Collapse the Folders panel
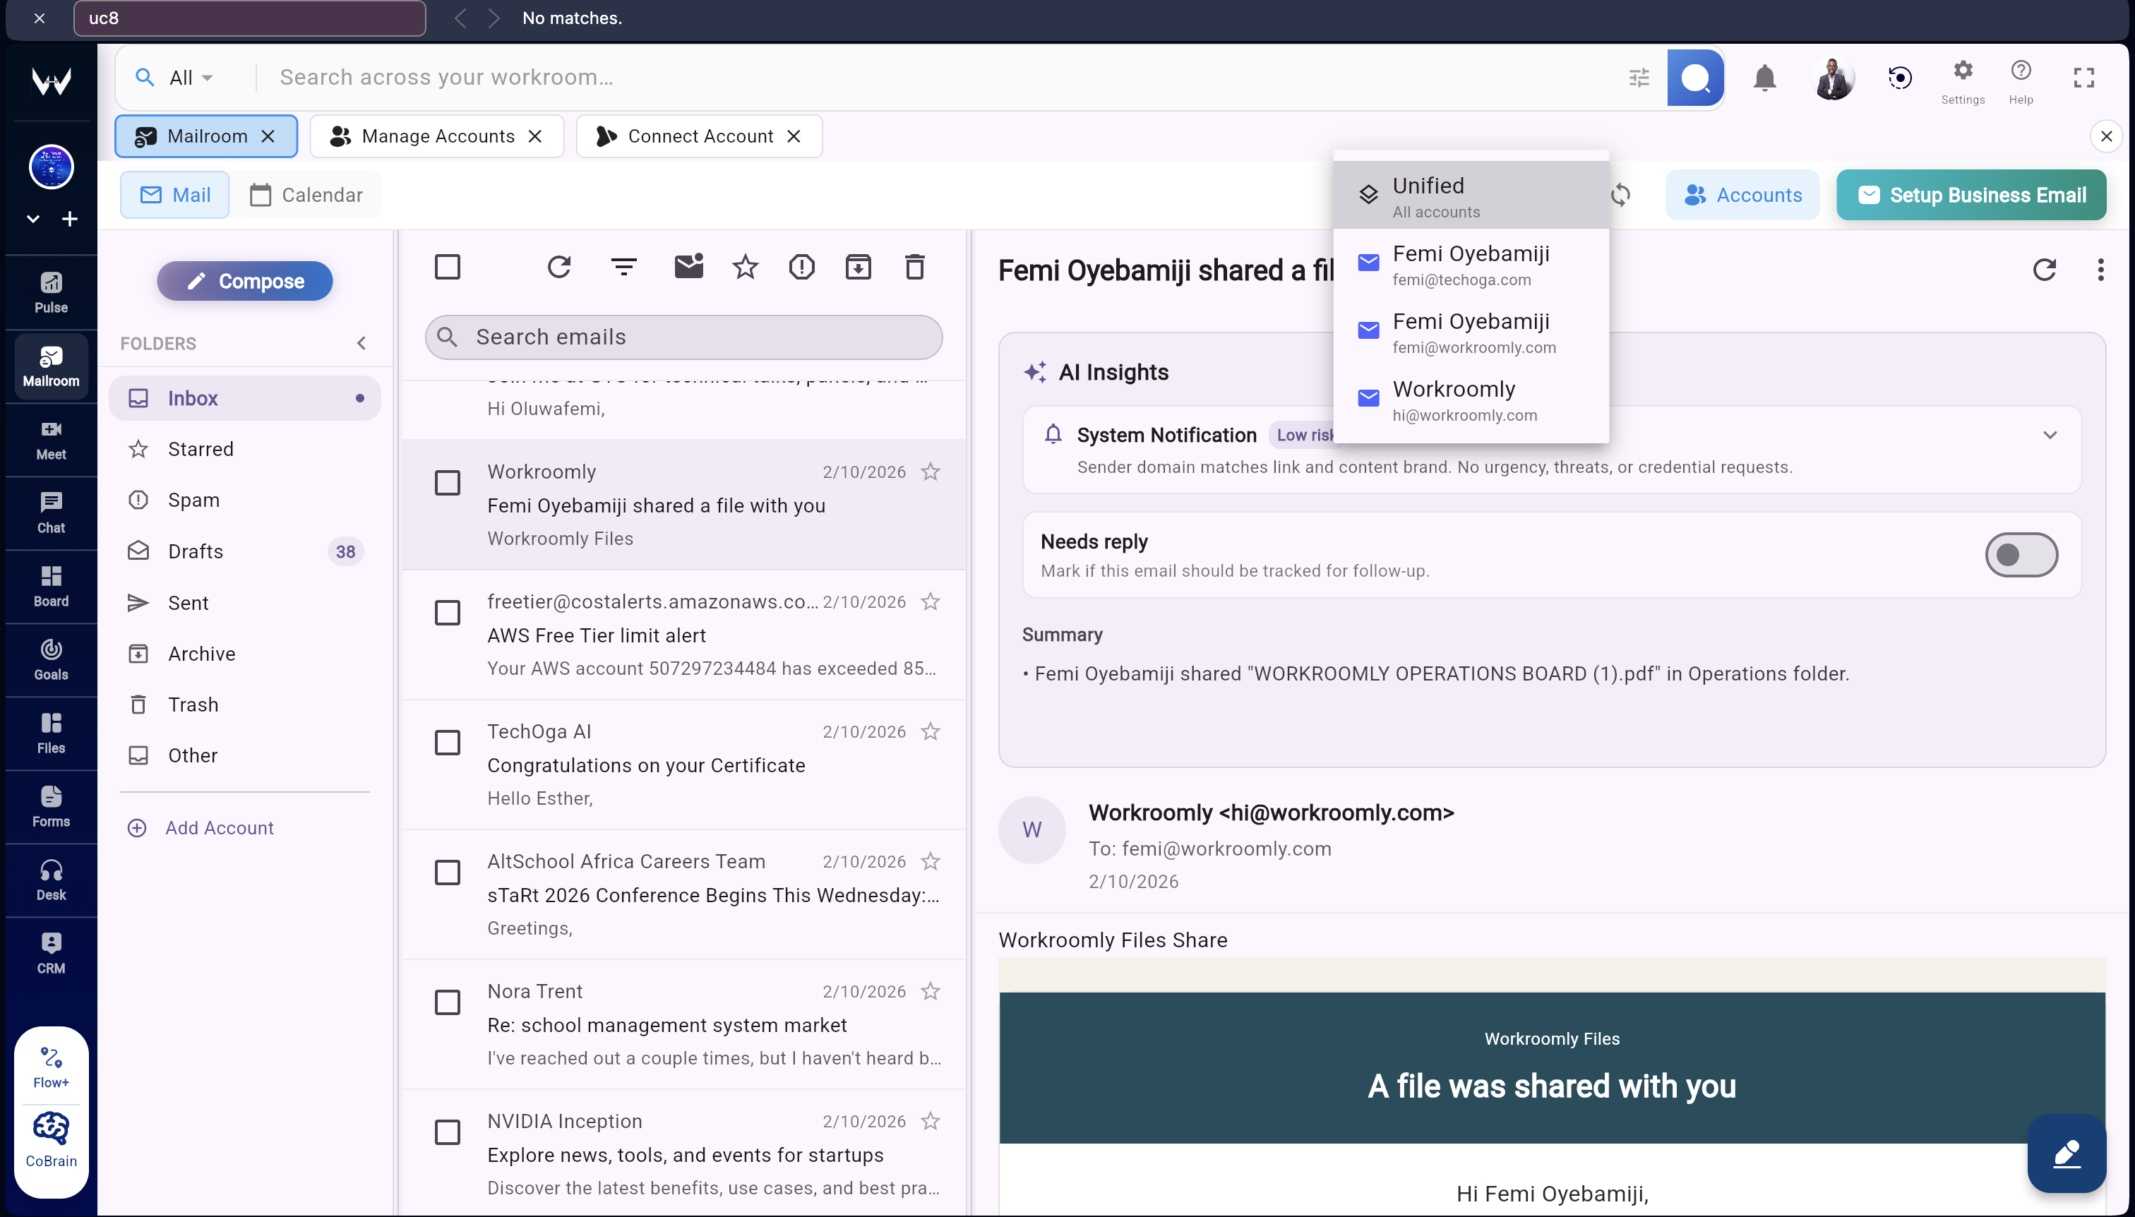 (361, 342)
